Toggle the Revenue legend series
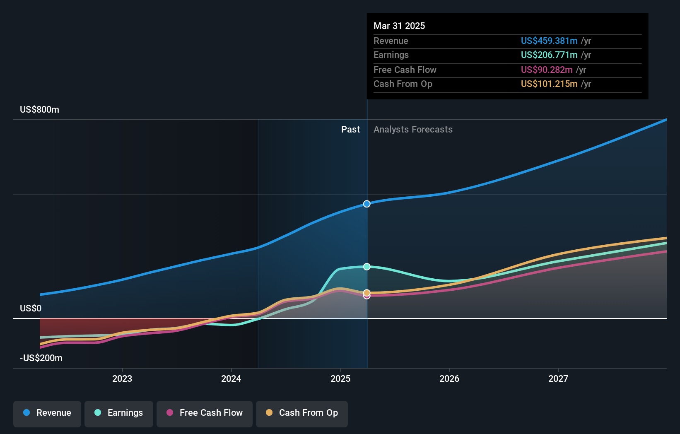 click(x=47, y=414)
